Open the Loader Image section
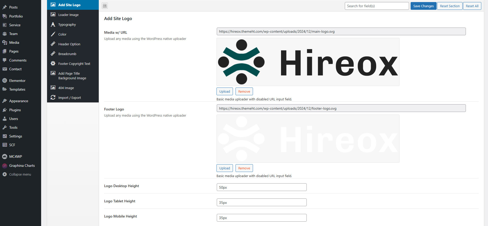Image resolution: width=488 pixels, height=226 pixels. coord(73,15)
